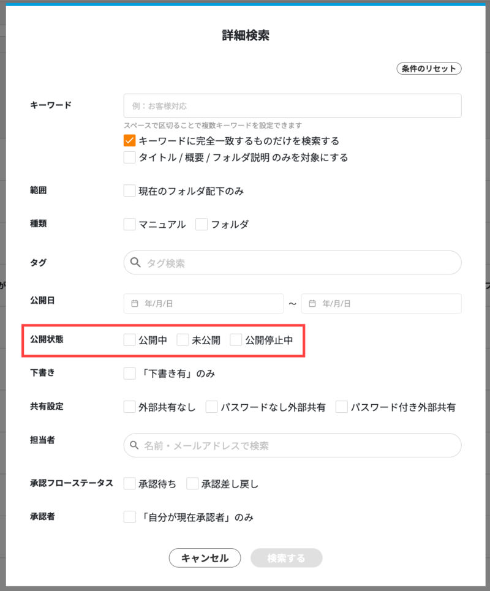490x591 pixels.
Task: Check 現在のフォルダ配下のみ for scope
Action: tap(129, 190)
